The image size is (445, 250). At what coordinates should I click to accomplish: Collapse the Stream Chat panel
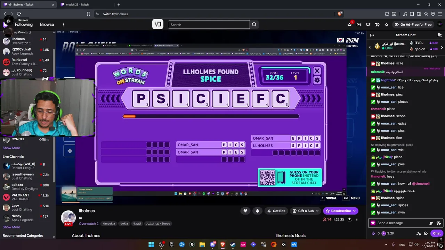[372, 35]
